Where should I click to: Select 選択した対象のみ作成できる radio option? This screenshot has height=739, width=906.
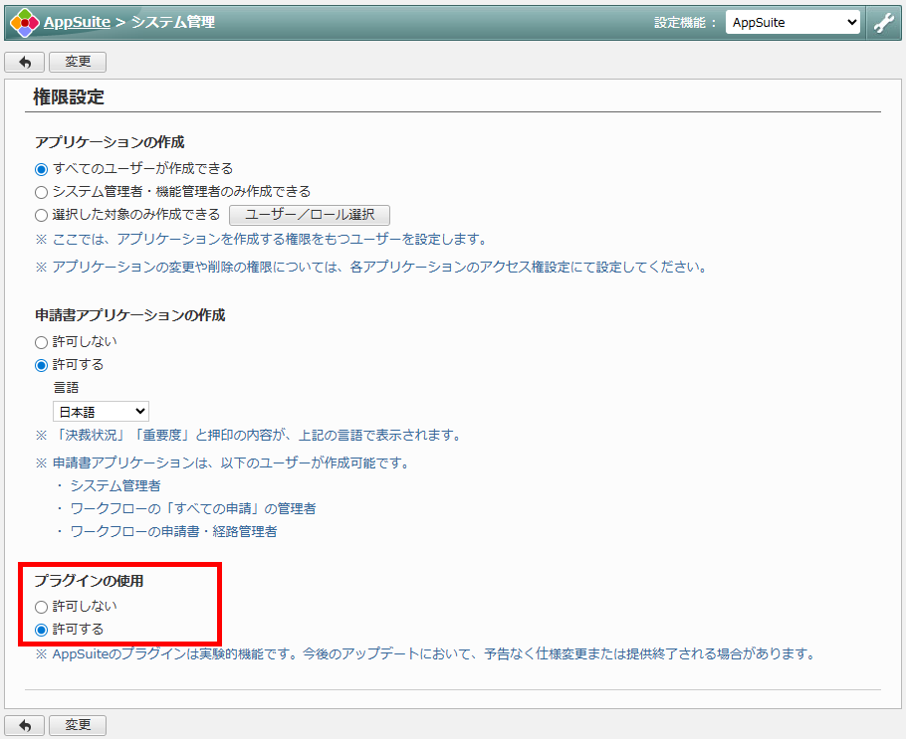pyautogui.click(x=42, y=215)
